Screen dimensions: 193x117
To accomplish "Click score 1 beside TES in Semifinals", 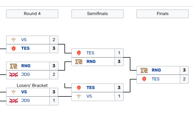I will (119, 53).
